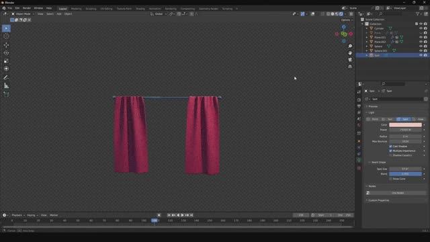
Task: Select the Move tool
Action: coord(6,45)
